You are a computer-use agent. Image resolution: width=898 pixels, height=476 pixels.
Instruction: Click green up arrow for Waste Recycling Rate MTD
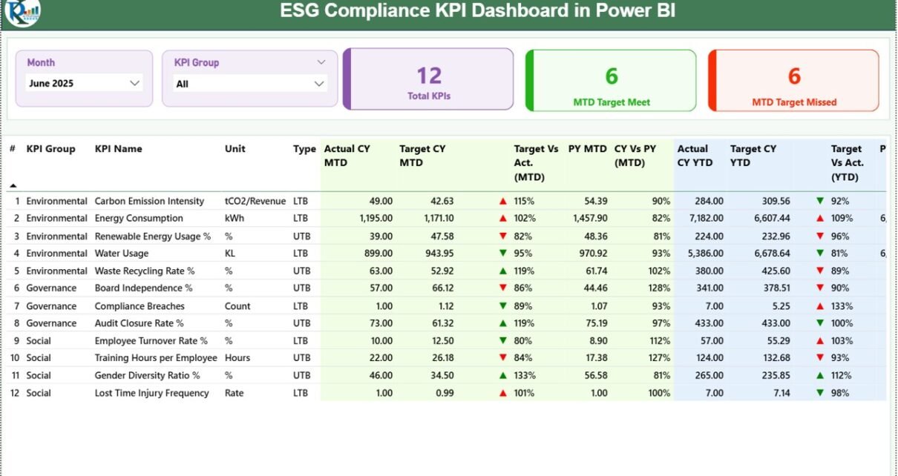click(x=503, y=271)
